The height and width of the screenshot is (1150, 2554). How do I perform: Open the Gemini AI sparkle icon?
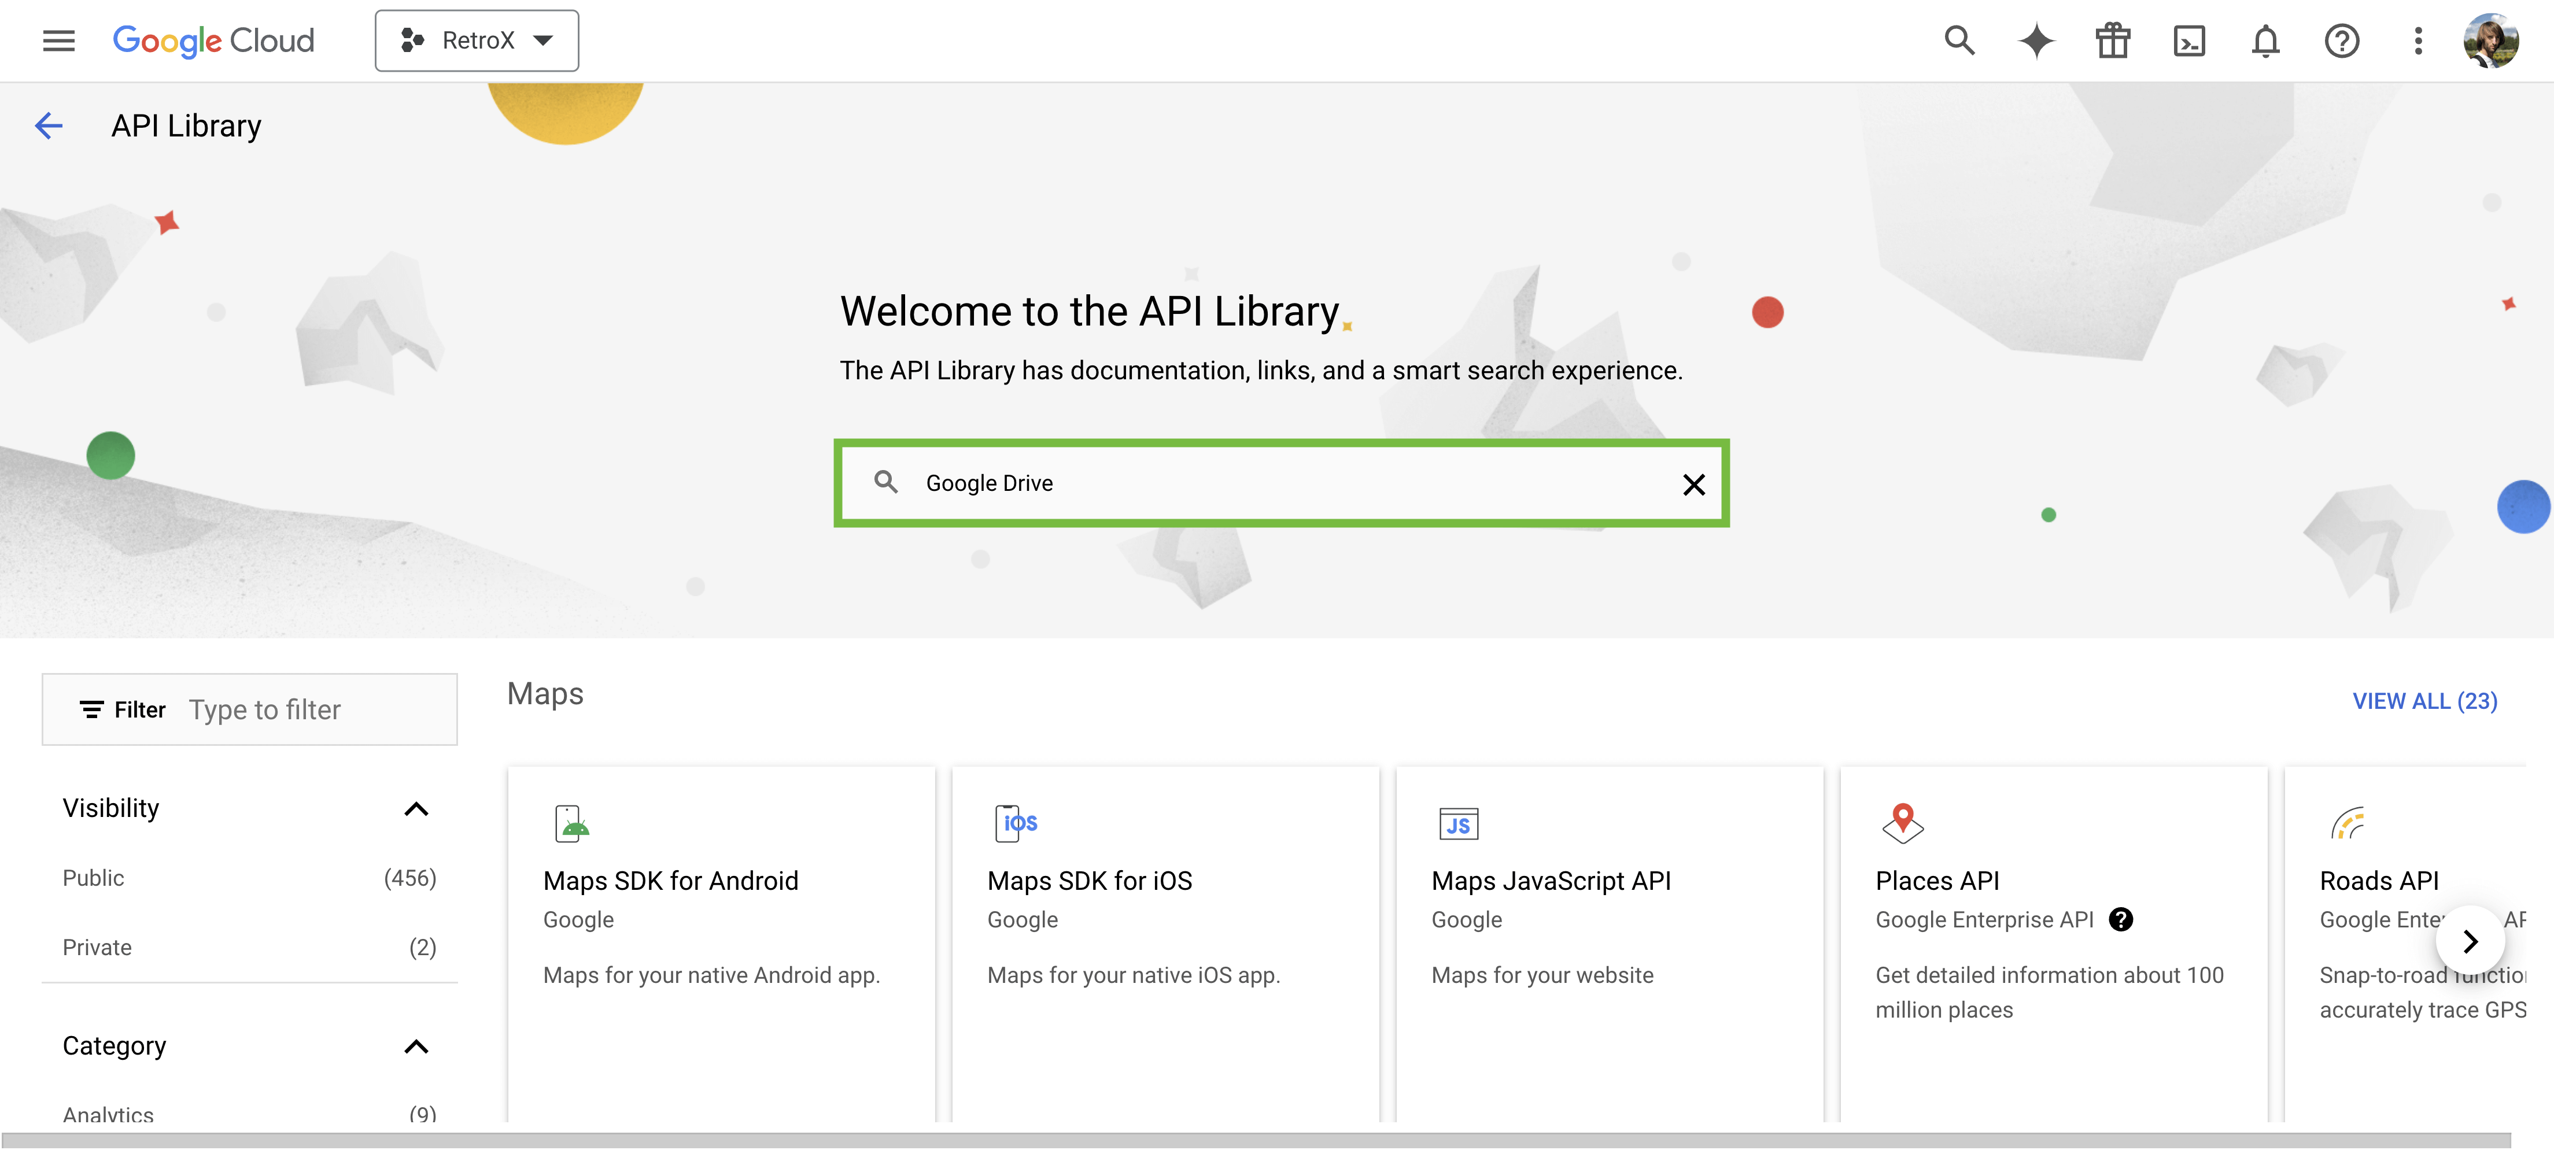click(x=2035, y=40)
